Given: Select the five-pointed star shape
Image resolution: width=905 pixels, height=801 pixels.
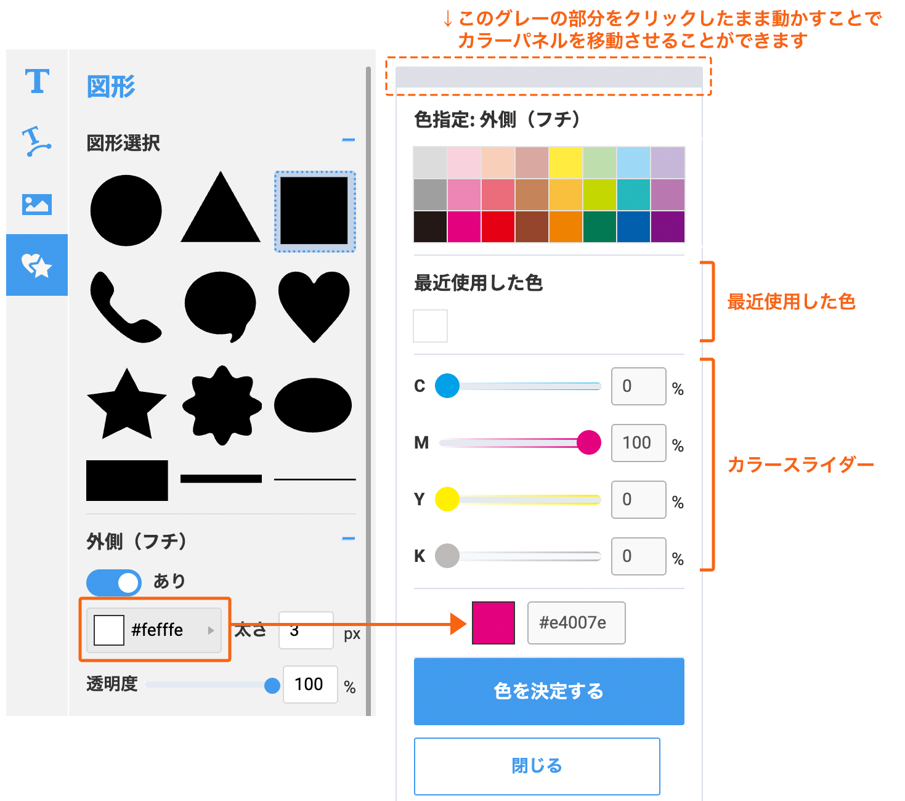Looking at the screenshot, I should [x=126, y=405].
